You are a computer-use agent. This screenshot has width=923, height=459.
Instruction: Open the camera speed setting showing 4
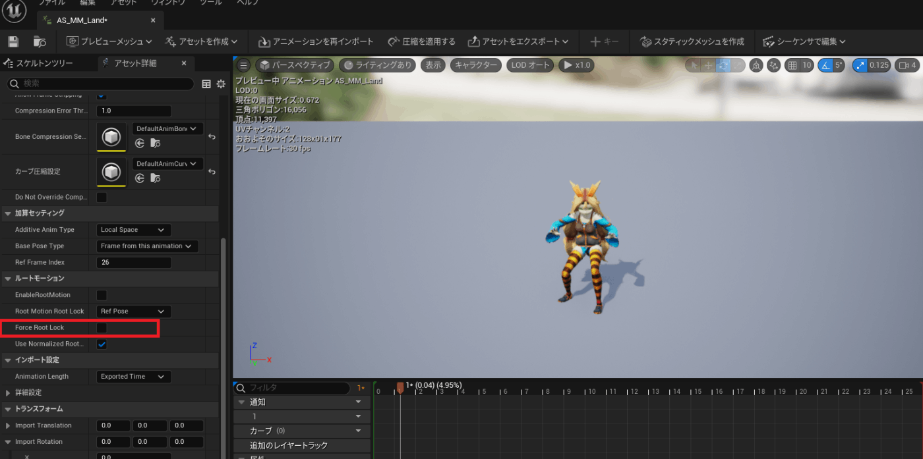pyautogui.click(x=908, y=65)
